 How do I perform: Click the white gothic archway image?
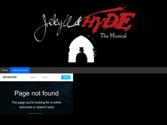tap(81, 49)
